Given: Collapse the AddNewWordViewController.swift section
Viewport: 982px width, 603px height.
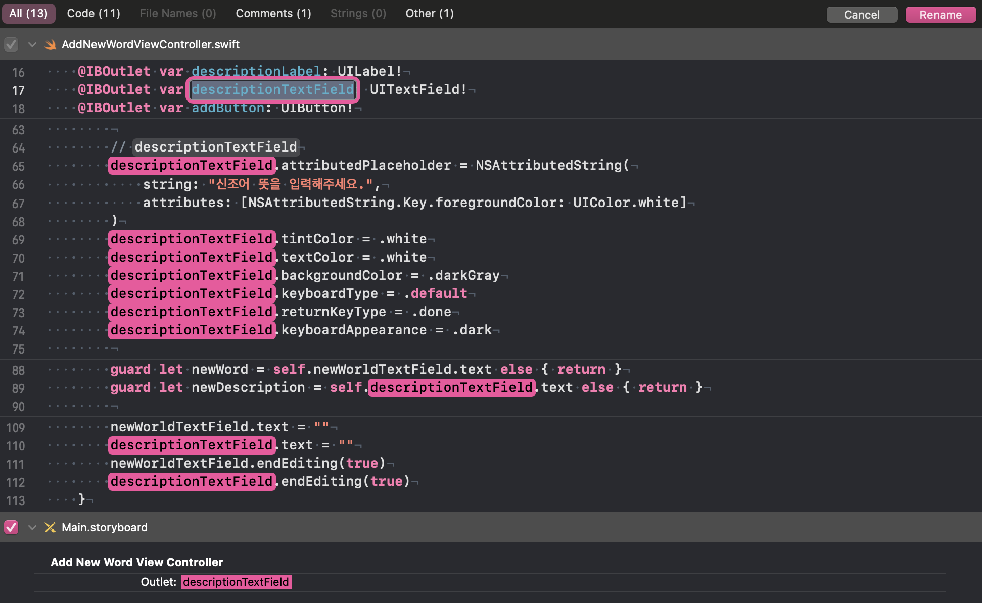Looking at the screenshot, I should 32,44.
